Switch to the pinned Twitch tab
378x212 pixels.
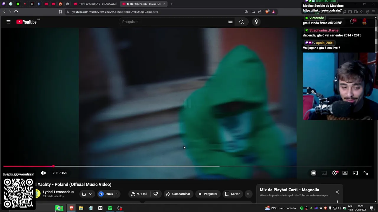point(4,4)
